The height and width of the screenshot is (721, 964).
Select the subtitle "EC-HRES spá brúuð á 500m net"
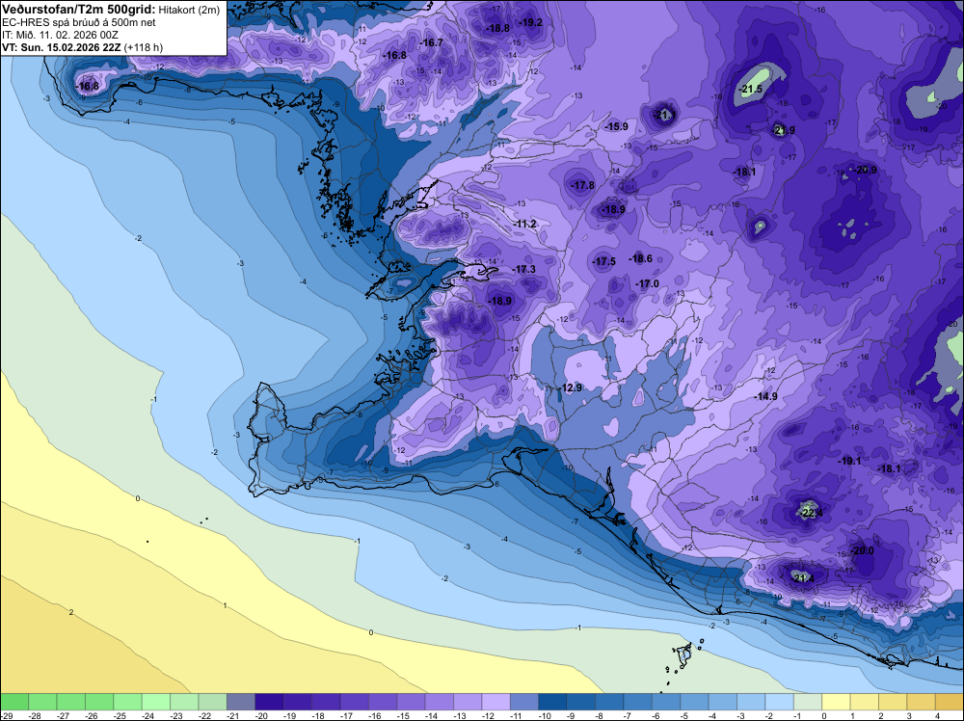click(x=79, y=22)
